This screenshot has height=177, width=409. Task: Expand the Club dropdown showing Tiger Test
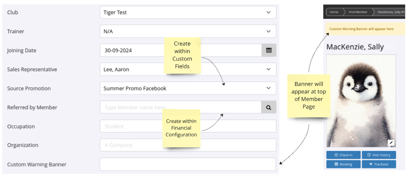coord(187,12)
